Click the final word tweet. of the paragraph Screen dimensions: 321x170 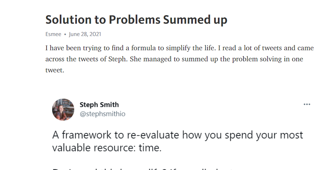pos(55,70)
